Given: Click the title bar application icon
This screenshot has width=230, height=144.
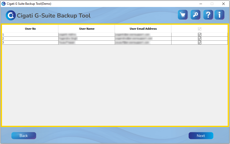Looking at the screenshot, I should click(3, 4).
